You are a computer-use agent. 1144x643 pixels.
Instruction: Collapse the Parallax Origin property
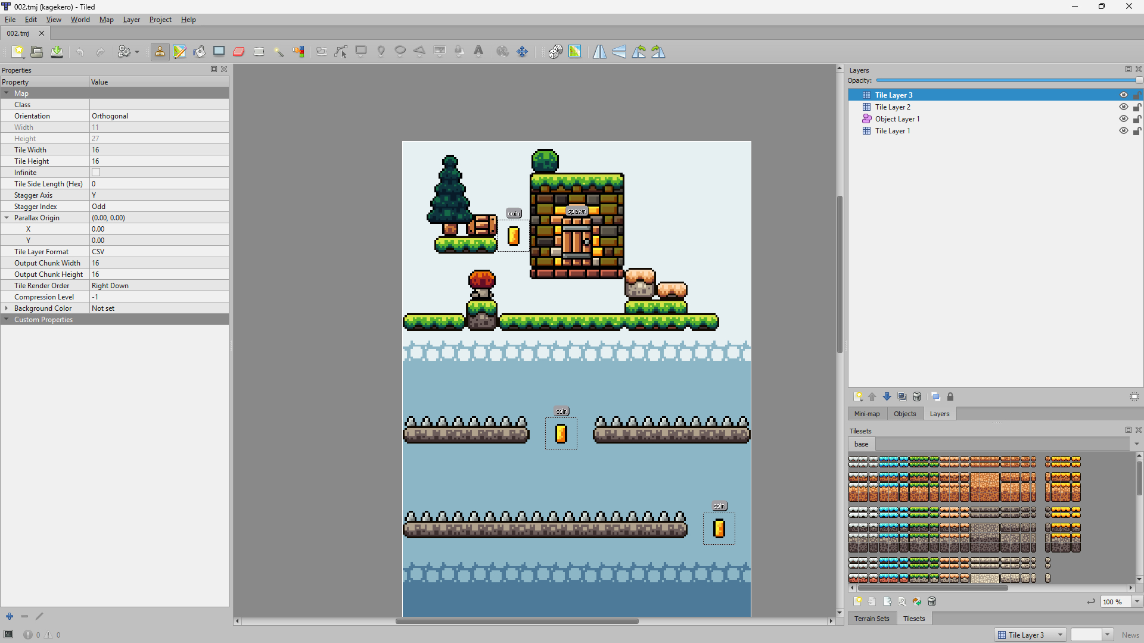7,218
